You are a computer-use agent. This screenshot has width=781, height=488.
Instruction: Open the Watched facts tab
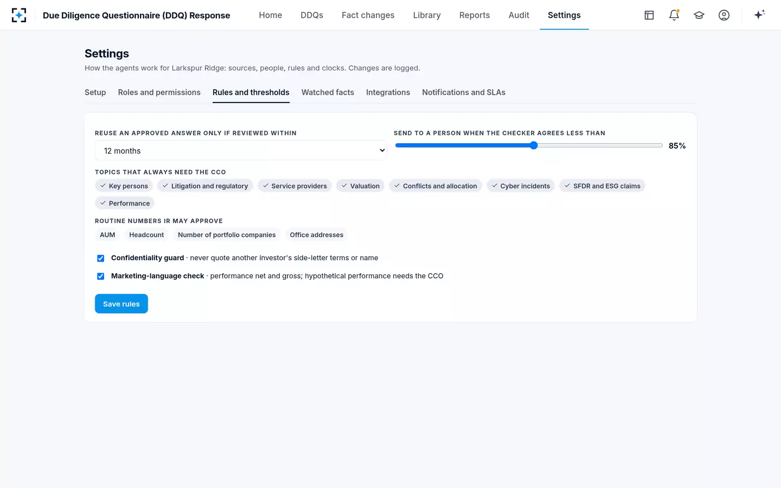(x=328, y=92)
